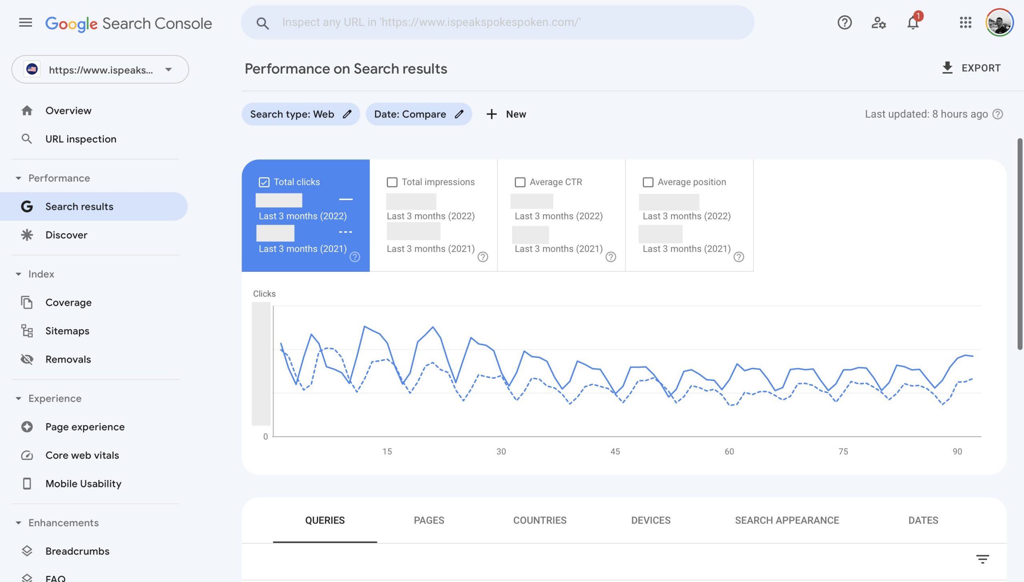The width and height of the screenshot is (1024, 582).
Task: Enable the Average position checkbox
Action: click(648, 182)
